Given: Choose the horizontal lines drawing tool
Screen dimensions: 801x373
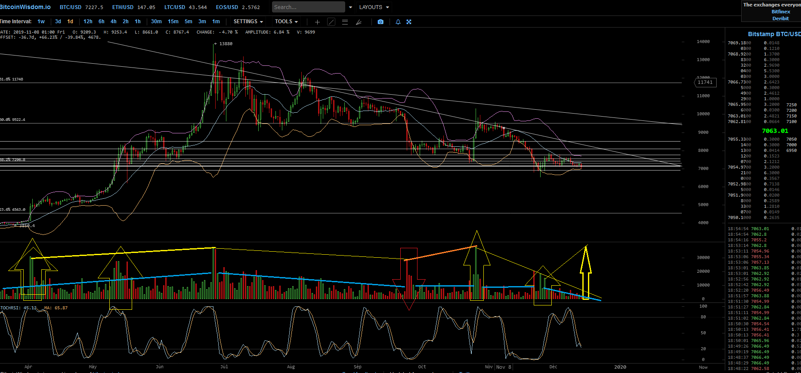Looking at the screenshot, I should (x=345, y=22).
